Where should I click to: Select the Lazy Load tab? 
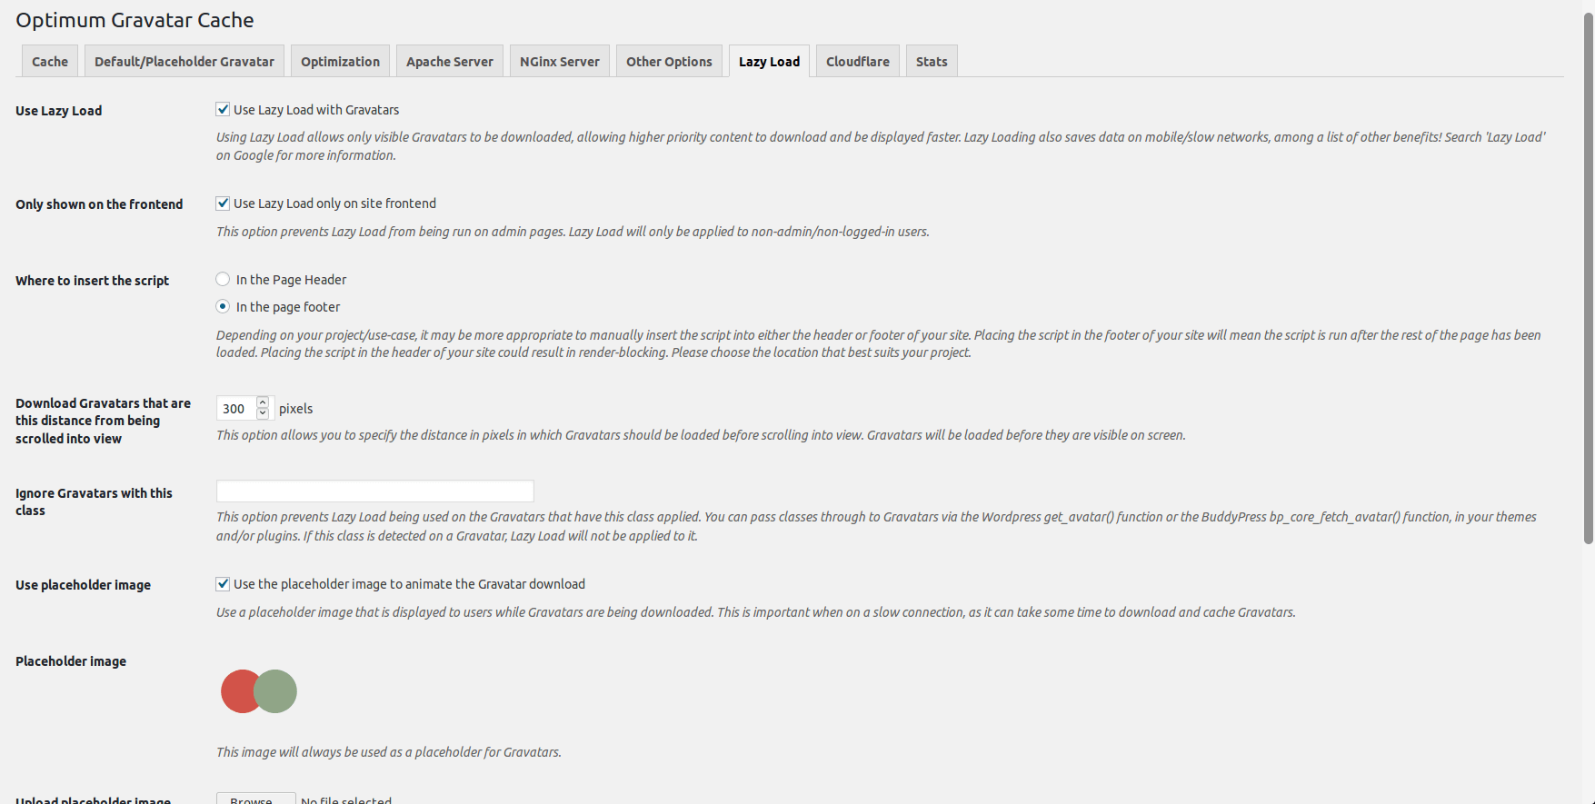pyautogui.click(x=769, y=61)
